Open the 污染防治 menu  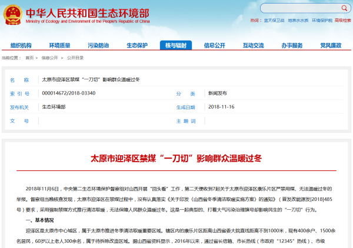pyautogui.click(x=98, y=45)
